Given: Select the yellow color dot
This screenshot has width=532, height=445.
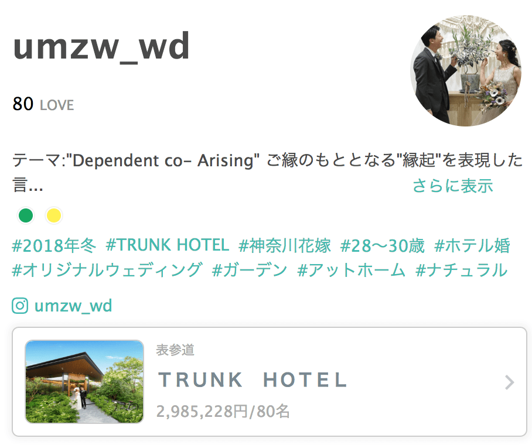Looking at the screenshot, I should (53, 215).
